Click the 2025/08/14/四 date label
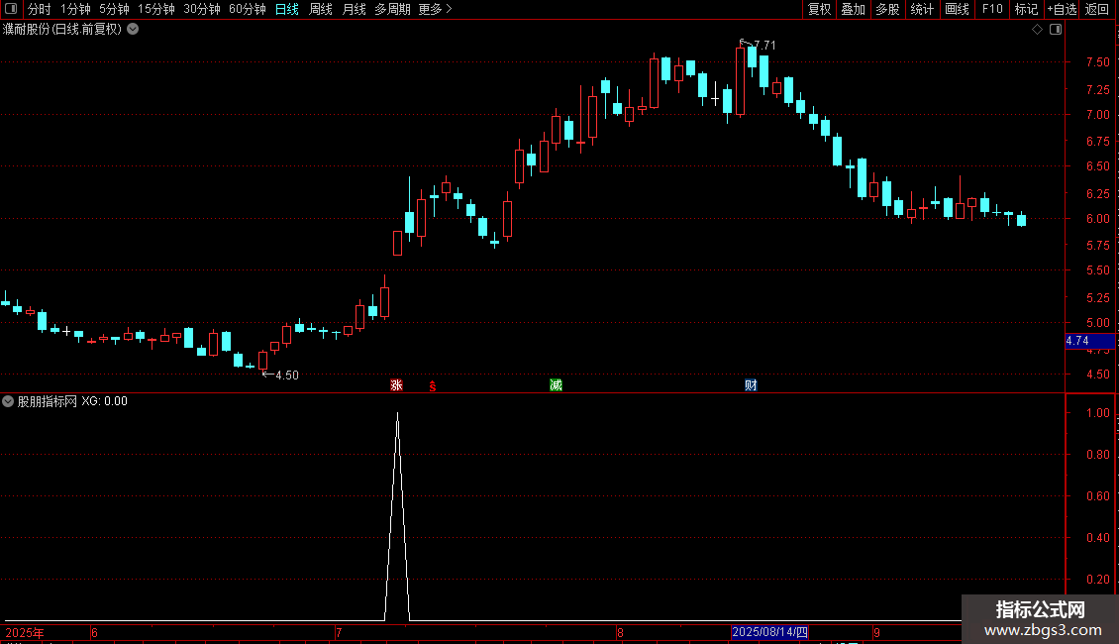The height and width of the screenshot is (644, 1119). [769, 632]
